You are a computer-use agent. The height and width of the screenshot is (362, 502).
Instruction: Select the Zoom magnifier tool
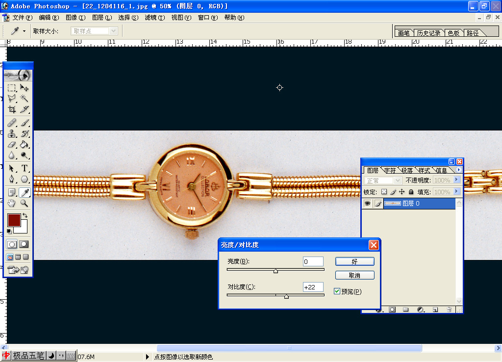click(x=25, y=203)
